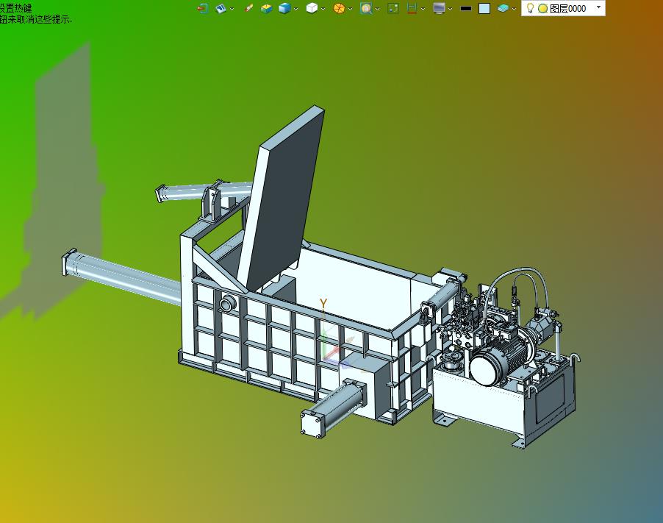
Task: Select the white cube display style icon
Action: coord(312,9)
